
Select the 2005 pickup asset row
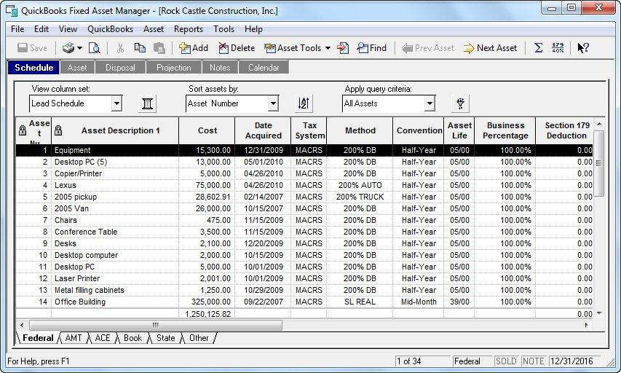304,197
